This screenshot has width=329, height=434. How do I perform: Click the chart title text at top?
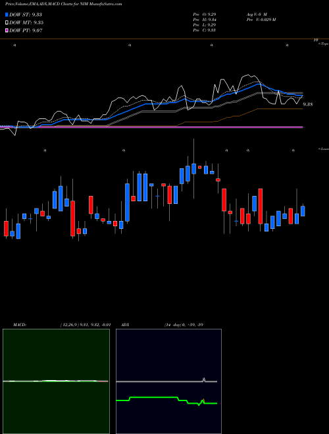[x=63, y=4]
